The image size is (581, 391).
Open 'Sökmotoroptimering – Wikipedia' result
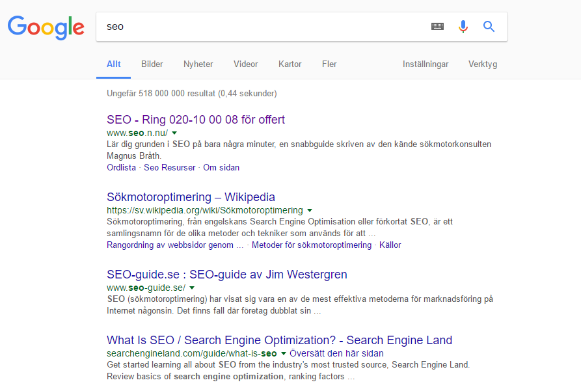coord(191,197)
